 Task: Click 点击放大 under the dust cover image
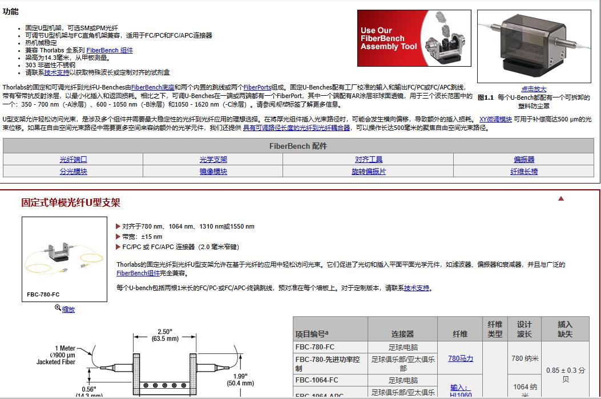[534, 89]
